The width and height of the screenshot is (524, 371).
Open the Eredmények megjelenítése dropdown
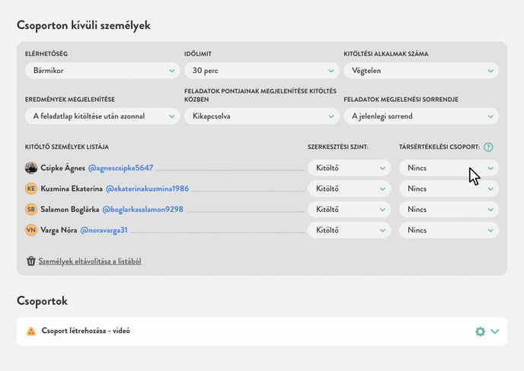[x=102, y=116]
